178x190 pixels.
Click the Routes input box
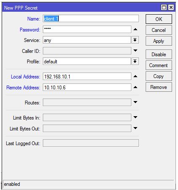coord(87,102)
